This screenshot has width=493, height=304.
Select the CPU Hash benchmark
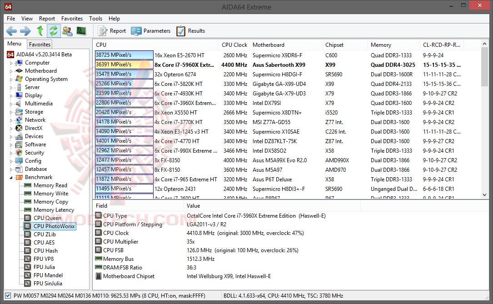click(x=45, y=251)
